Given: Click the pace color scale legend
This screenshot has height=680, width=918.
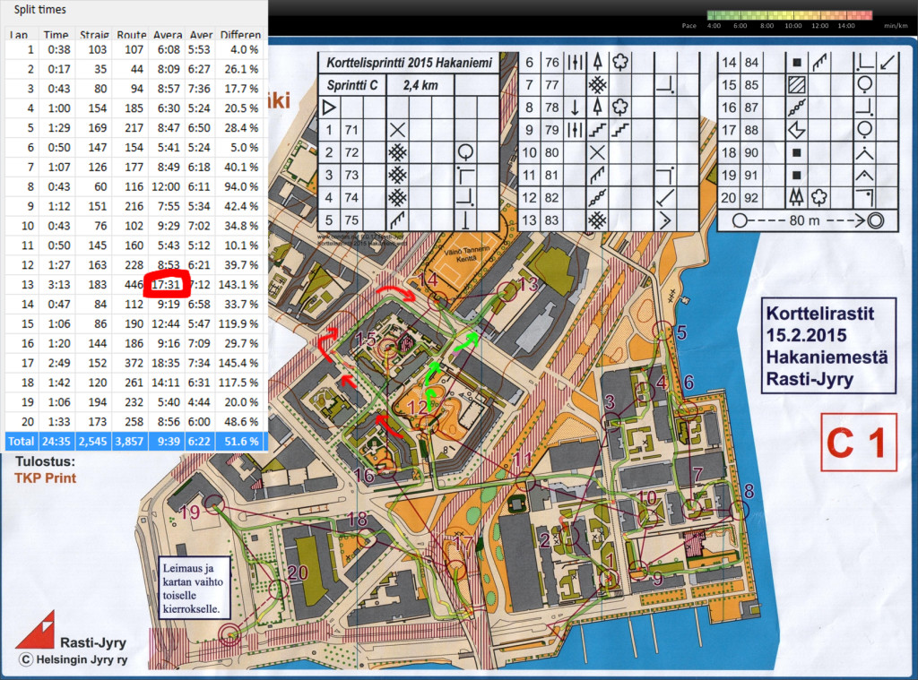Looking at the screenshot, I should pos(790,15).
